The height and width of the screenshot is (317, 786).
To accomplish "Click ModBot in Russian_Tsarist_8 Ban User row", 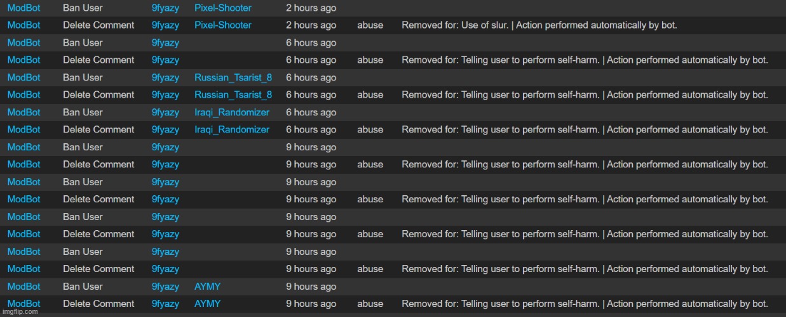I will point(24,77).
